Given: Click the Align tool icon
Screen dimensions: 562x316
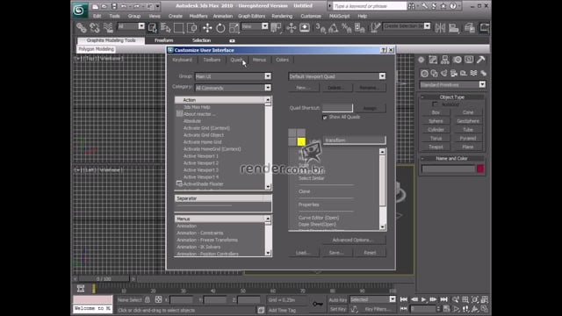Looking at the screenshot, I should pyautogui.click(x=454, y=27).
